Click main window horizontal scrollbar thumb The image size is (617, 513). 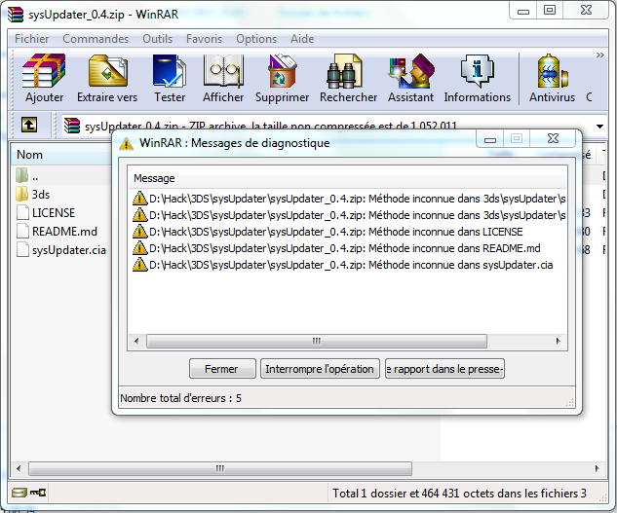[x=220, y=468]
